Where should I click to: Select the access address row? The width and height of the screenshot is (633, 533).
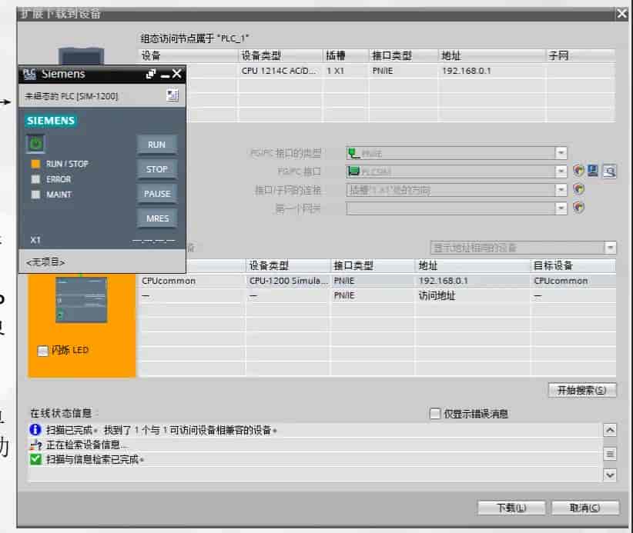(x=377, y=295)
